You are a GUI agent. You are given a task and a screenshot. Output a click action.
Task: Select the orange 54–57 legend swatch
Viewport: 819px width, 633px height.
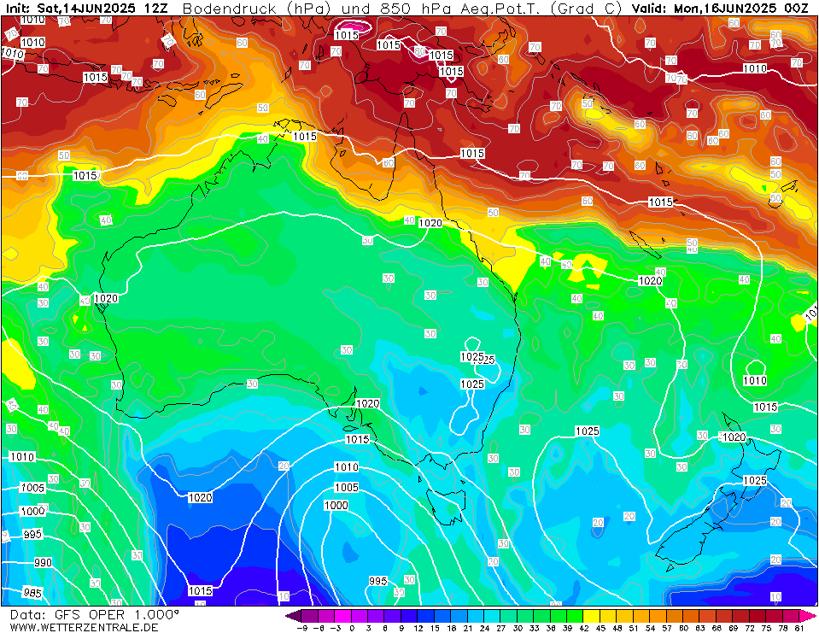657,615
